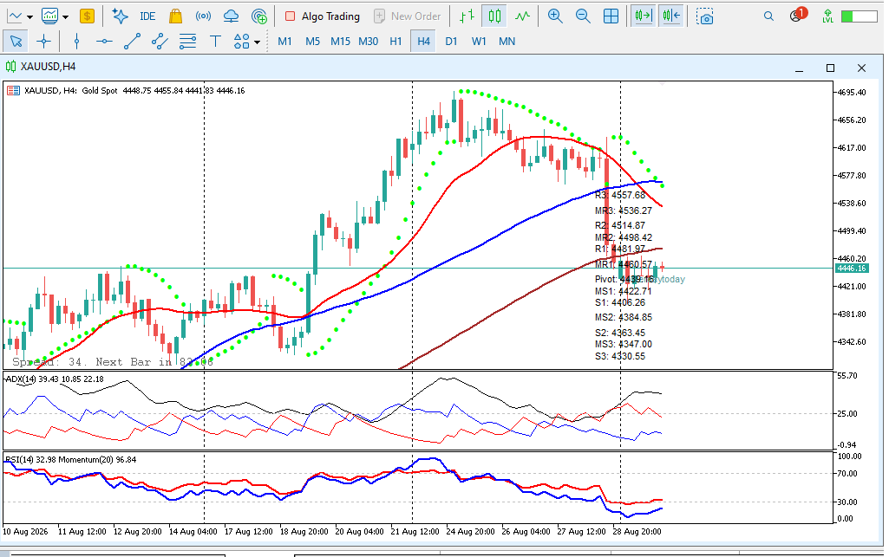Open the VPS cloud hosting icon

[x=231, y=16]
